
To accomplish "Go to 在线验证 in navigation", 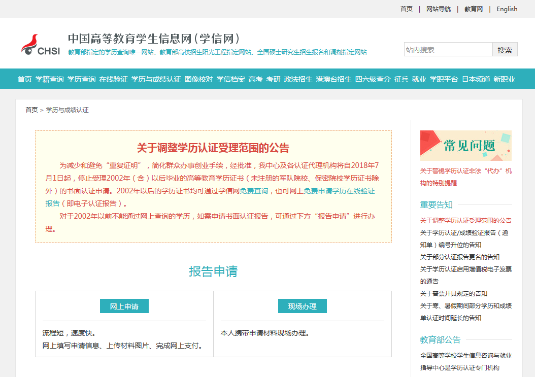I will [x=114, y=79].
